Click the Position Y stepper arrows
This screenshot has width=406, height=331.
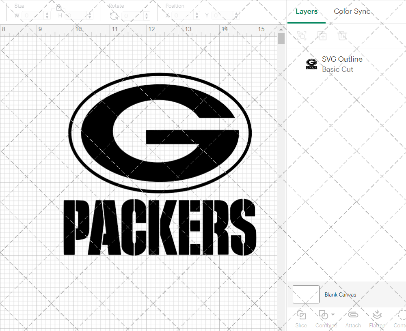point(236,16)
